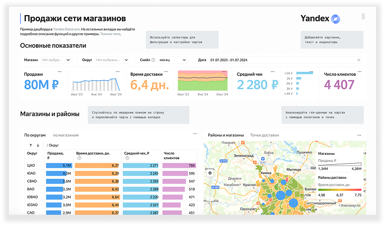Click the 2 280 ₽ average check indicator

coord(257,85)
